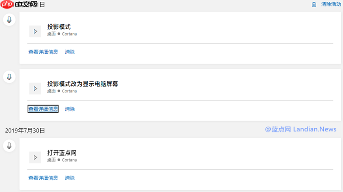
Task: Select the 投影模式 title text
Action: (x=59, y=27)
